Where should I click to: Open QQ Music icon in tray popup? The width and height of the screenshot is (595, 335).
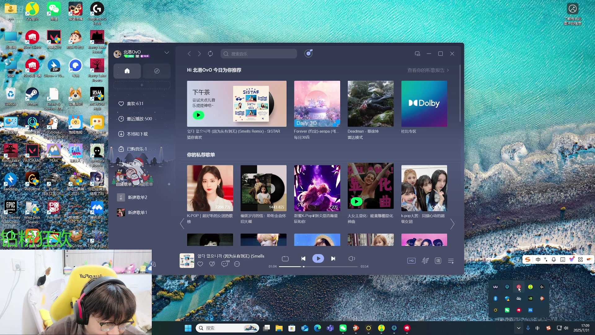(530, 287)
